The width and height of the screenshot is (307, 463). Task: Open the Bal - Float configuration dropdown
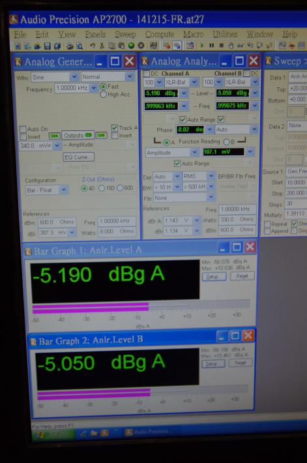[63, 190]
